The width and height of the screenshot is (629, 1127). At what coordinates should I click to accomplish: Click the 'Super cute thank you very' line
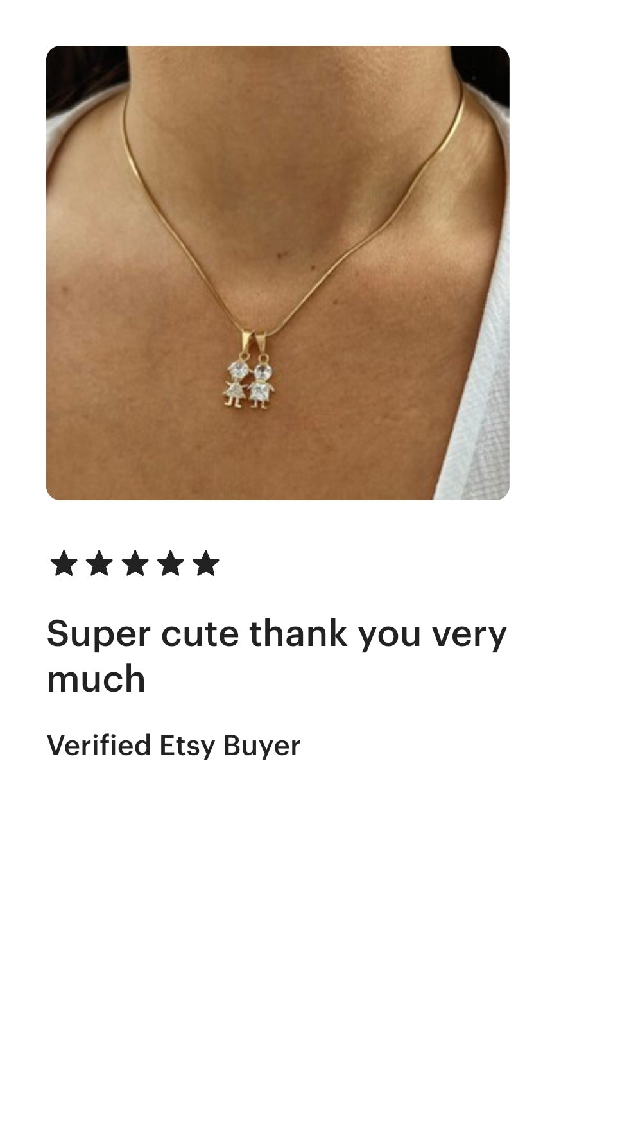click(277, 634)
